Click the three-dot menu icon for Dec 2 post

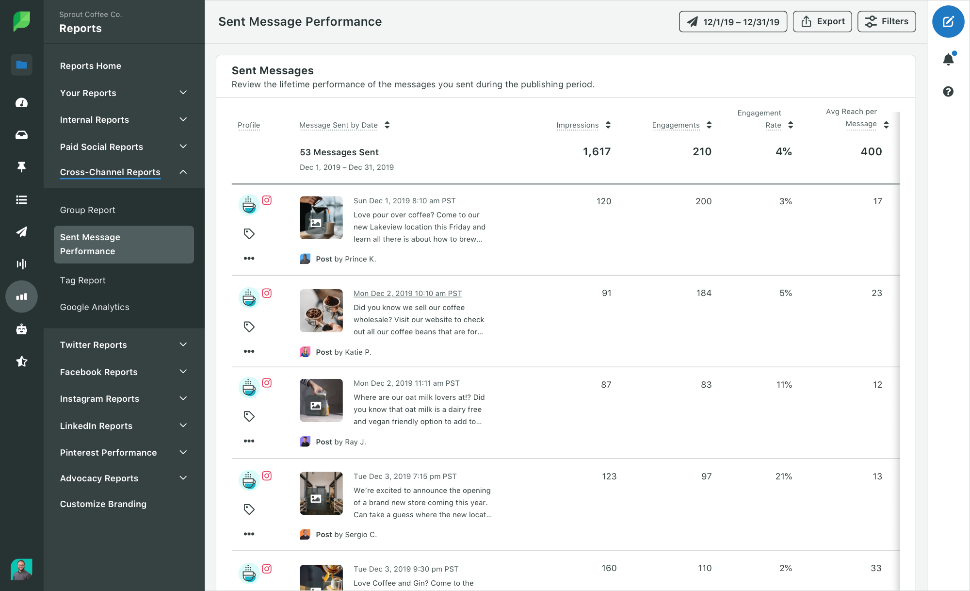[249, 351]
